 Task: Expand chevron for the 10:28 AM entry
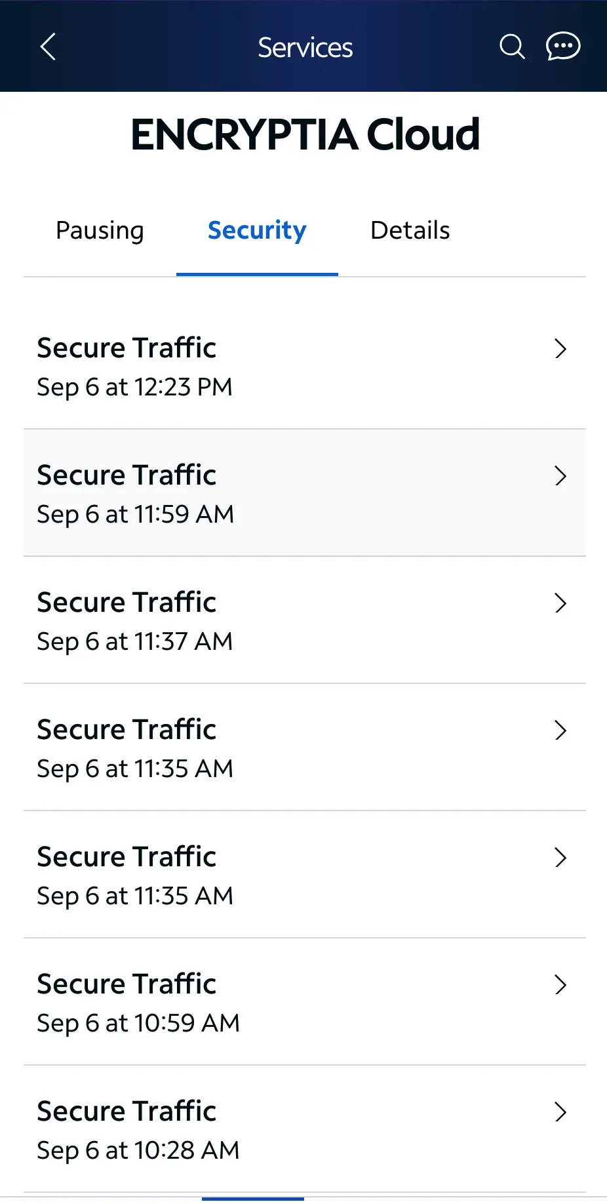point(560,1112)
